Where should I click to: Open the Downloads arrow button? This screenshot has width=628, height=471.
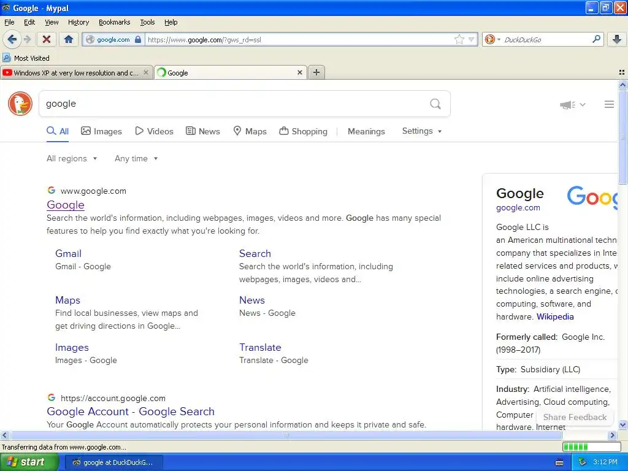click(617, 39)
